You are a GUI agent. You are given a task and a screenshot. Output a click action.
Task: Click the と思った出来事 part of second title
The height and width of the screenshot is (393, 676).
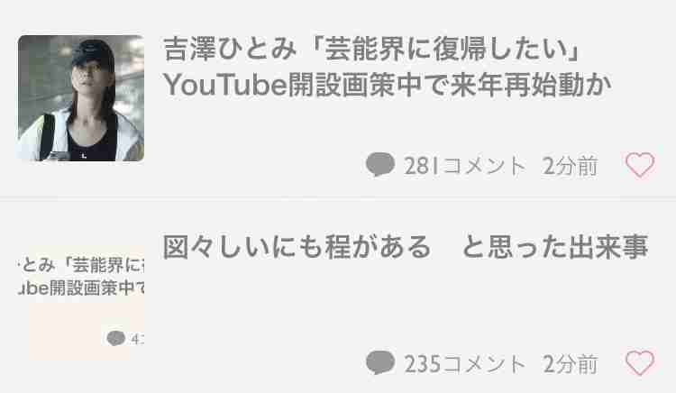pyautogui.click(x=555, y=247)
